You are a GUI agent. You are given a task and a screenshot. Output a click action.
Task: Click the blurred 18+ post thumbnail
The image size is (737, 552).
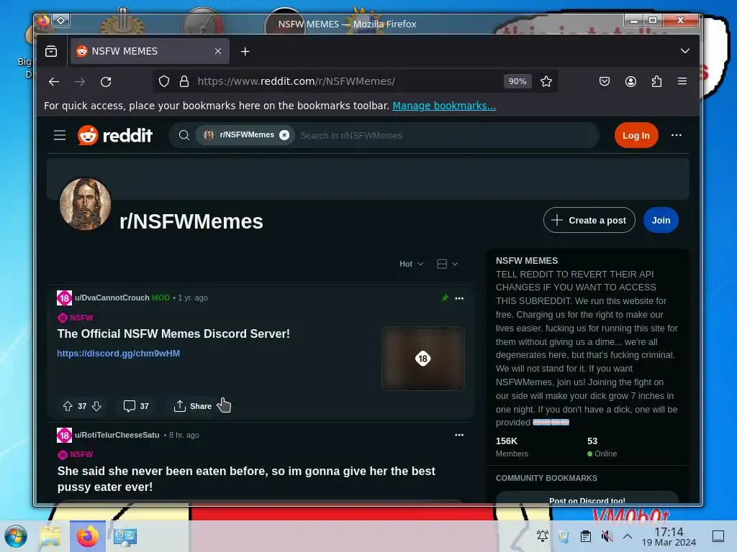[x=423, y=358]
